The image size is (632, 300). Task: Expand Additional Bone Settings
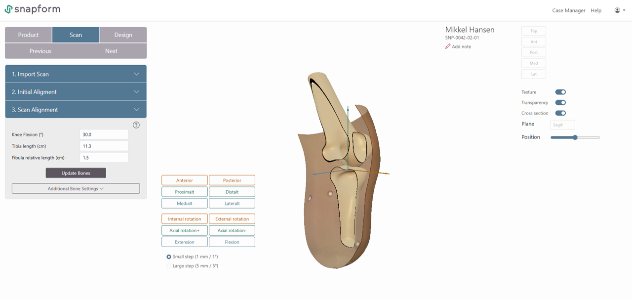[76, 189]
